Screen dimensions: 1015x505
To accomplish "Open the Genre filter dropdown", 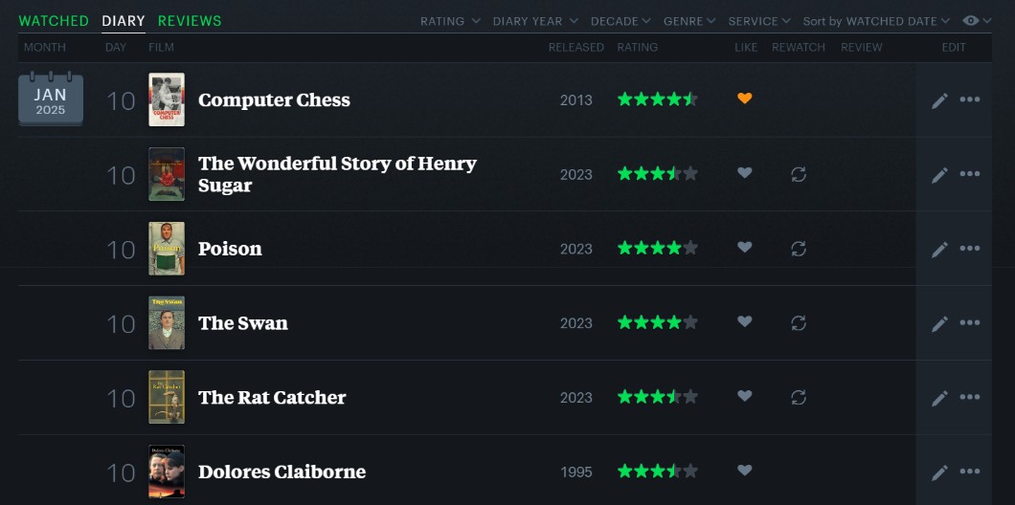I will click(689, 21).
